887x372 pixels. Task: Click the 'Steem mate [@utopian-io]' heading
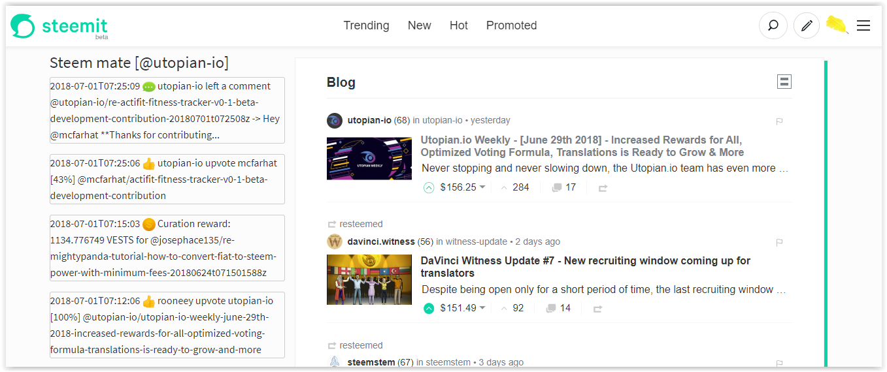click(x=139, y=63)
